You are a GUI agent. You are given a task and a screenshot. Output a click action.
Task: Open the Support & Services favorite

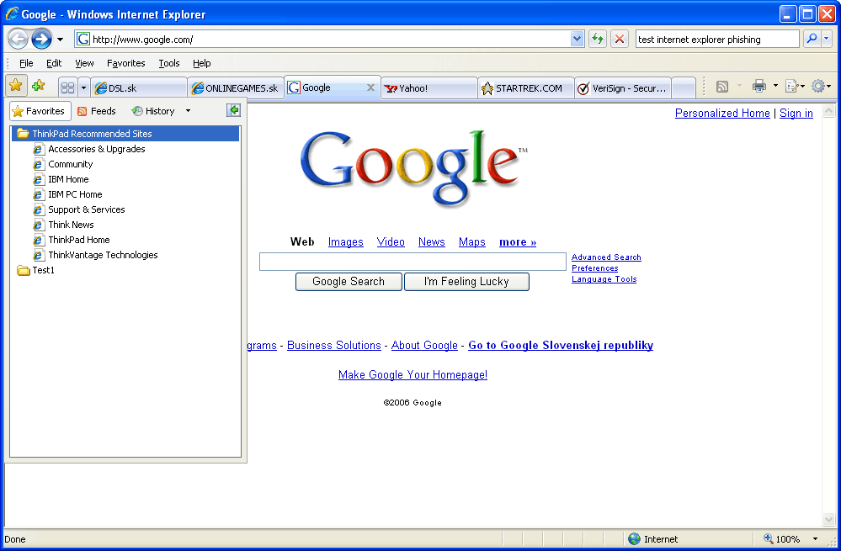pos(79,209)
